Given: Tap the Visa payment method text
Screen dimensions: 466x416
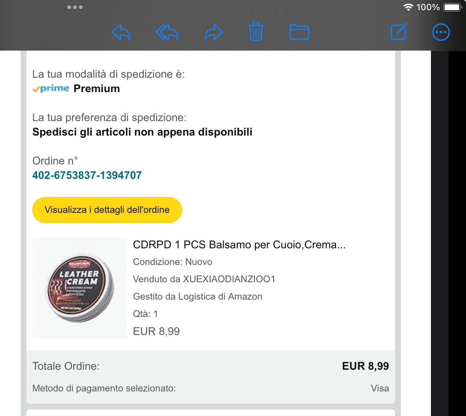Looking at the screenshot, I should pos(380,388).
